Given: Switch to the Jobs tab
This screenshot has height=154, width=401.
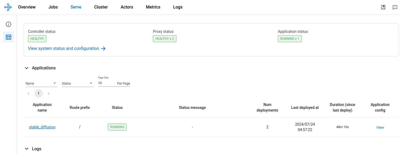Looking at the screenshot, I should (x=53, y=7).
